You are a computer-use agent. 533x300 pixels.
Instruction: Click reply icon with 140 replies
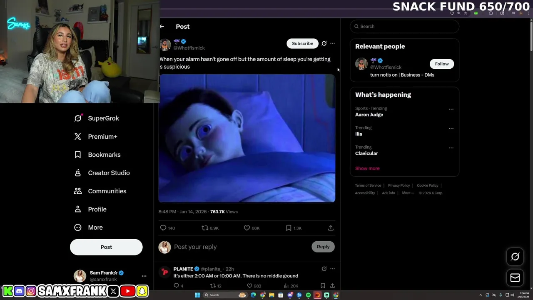[x=167, y=228]
